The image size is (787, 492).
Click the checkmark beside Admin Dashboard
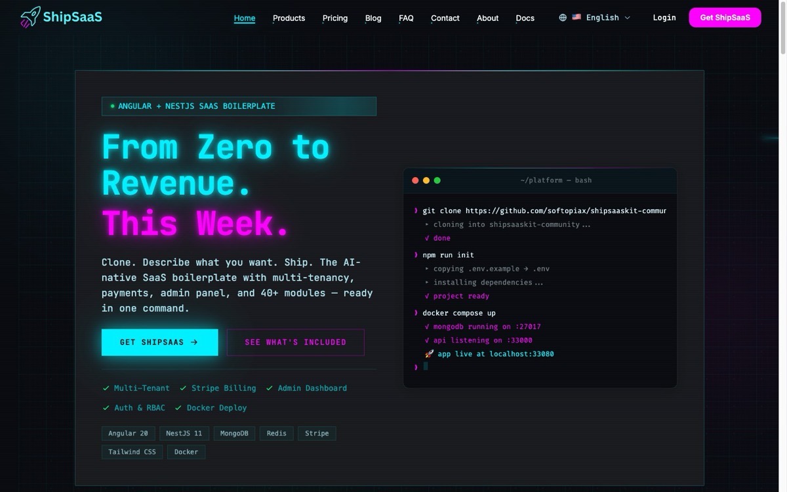click(270, 388)
